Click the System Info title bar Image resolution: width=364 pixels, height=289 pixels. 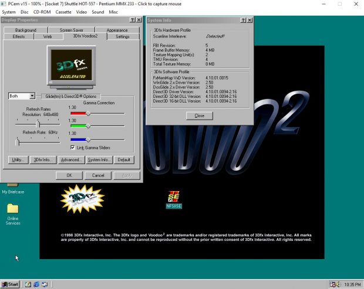coord(193,20)
